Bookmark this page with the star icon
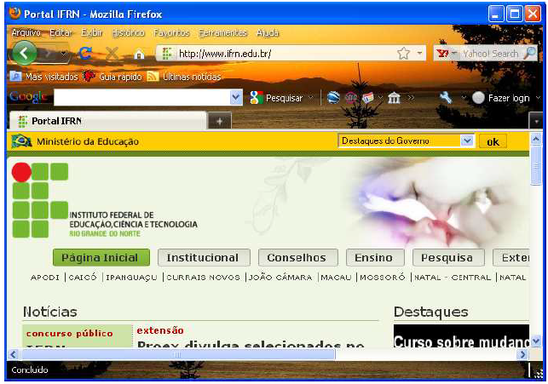The image size is (548, 384). pyautogui.click(x=403, y=53)
